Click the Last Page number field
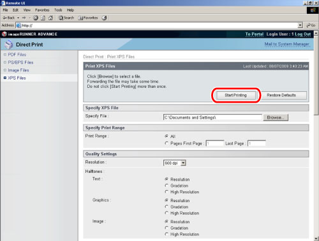 pyautogui.click(x=256, y=143)
